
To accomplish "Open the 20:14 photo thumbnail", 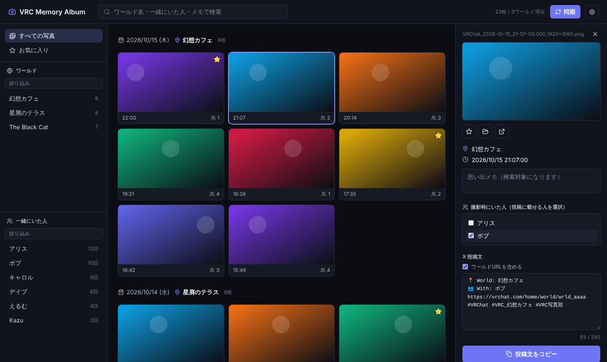I will [x=392, y=88].
